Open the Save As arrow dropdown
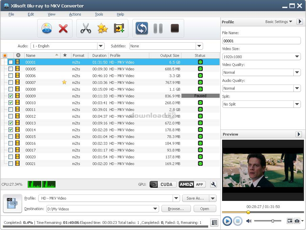 (213, 198)
